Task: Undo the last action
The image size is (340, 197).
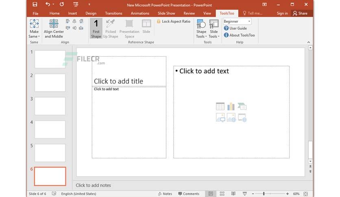Action: pyautogui.click(x=48, y=4)
